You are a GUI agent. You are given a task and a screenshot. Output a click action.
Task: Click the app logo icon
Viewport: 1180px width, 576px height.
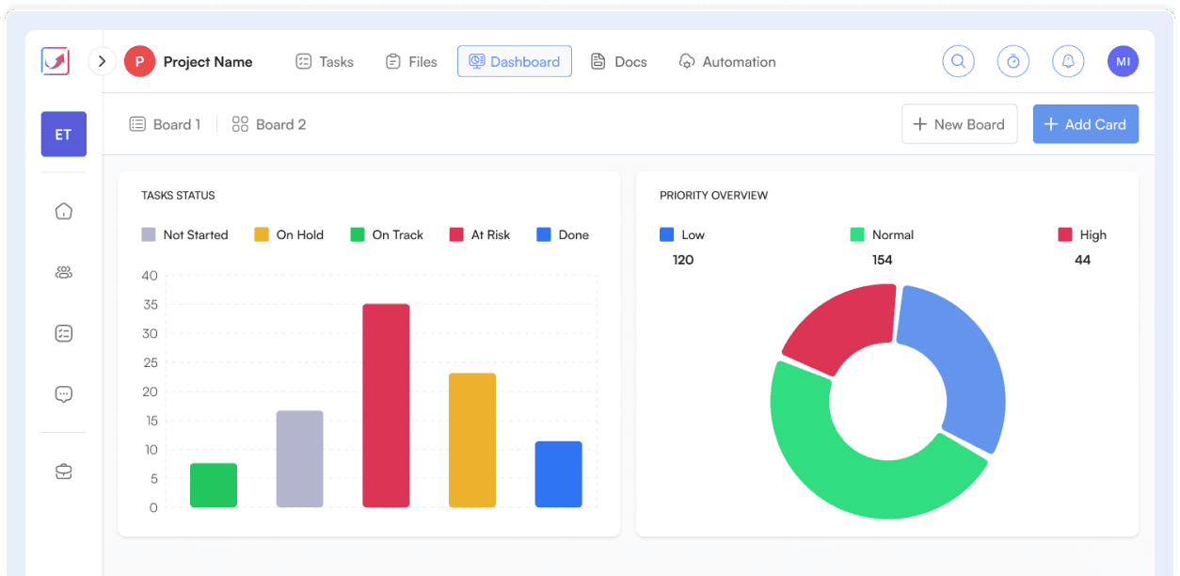pyautogui.click(x=56, y=61)
